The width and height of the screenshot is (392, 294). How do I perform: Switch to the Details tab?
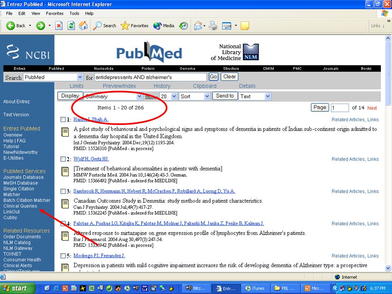click(247, 86)
